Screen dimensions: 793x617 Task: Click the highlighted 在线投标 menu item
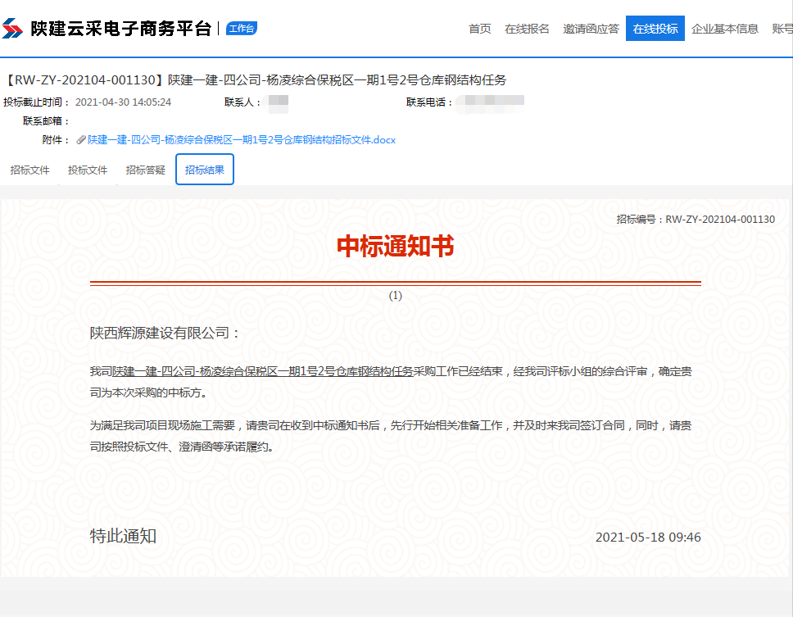coord(655,29)
